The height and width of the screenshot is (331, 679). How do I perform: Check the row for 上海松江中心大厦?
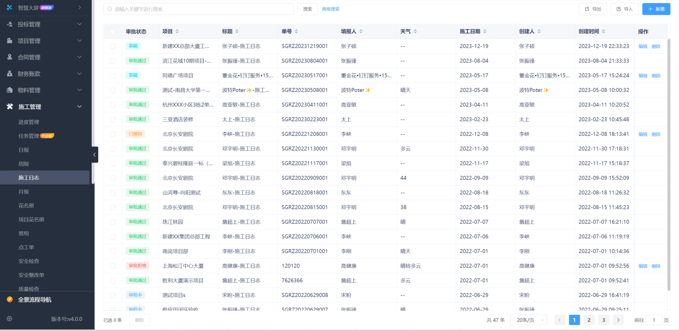(113, 266)
